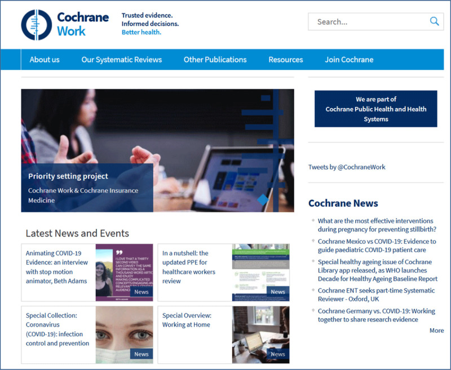Image resolution: width=451 pixels, height=370 pixels.
Task: Click News tag on Working at Home card
Action: (278, 354)
